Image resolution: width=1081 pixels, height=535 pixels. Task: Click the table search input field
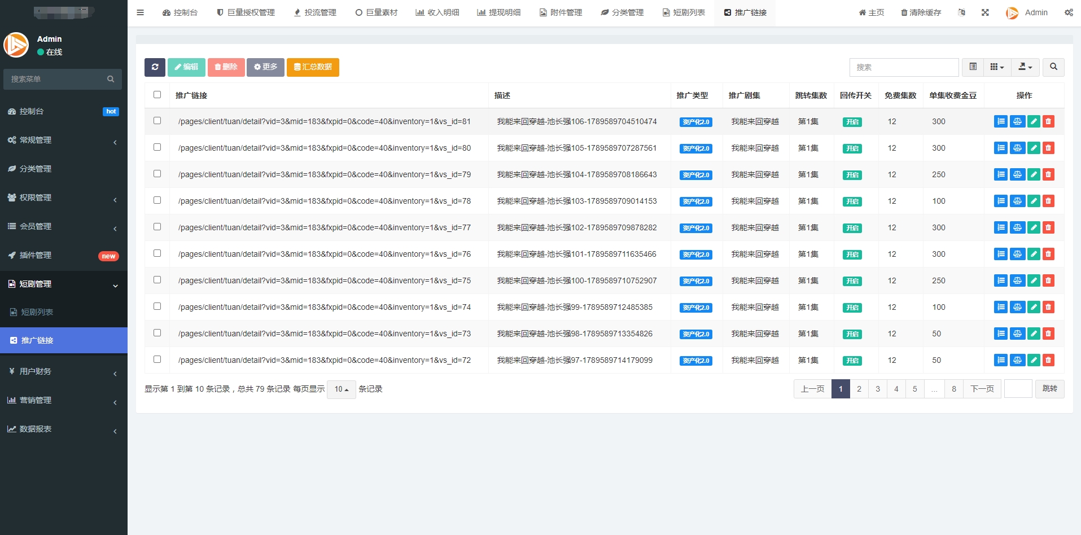click(x=904, y=67)
